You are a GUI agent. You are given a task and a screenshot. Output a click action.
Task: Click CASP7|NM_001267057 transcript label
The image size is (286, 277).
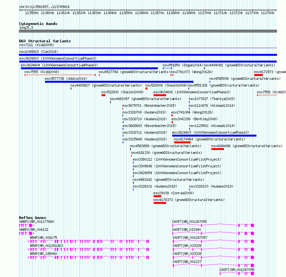click(190, 238)
